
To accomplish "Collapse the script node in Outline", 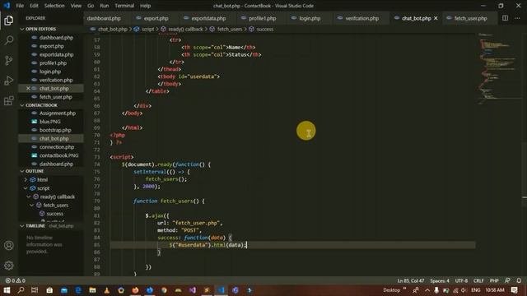I will 26,188.
